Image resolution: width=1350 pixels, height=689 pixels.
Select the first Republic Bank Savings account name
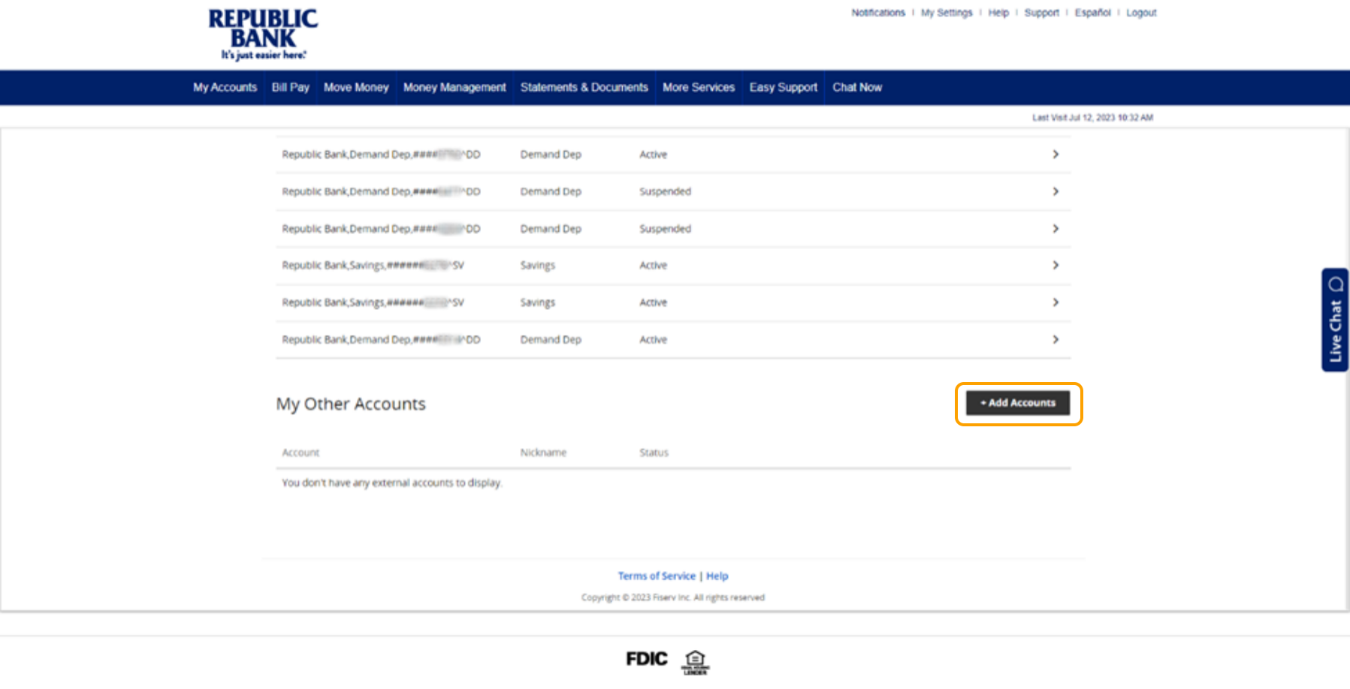tap(373, 265)
